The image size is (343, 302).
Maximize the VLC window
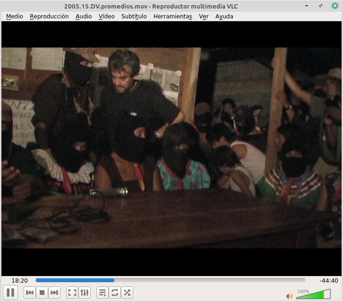(321, 6)
